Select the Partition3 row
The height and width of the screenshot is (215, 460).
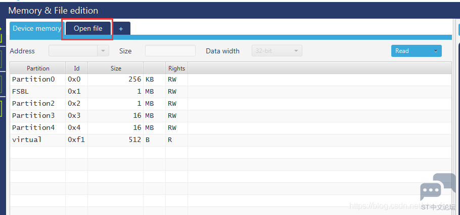click(x=231, y=116)
